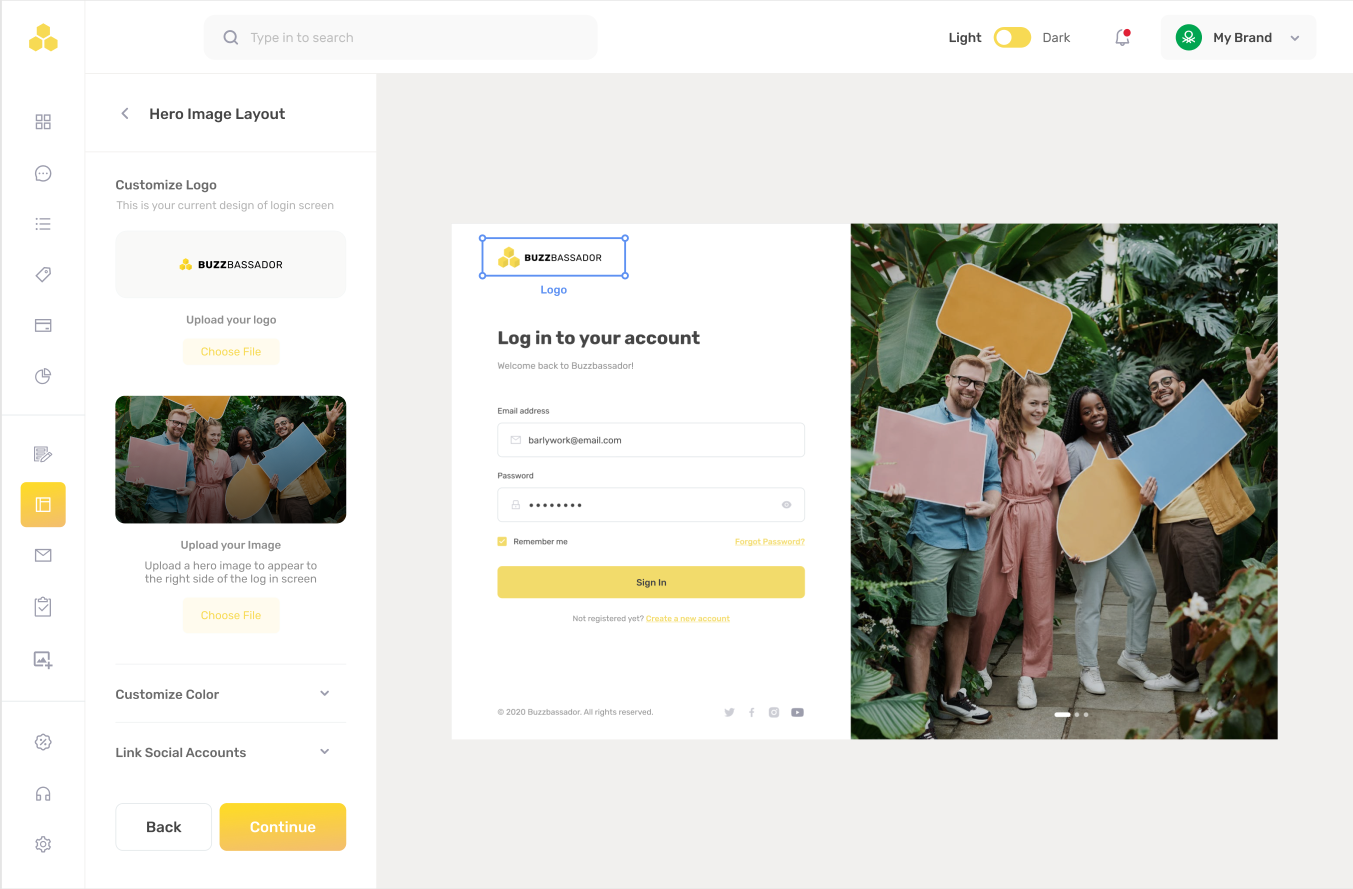Click in the Type in to search field
1353x889 pixels.
pyautogui.click(x=400, y=37)
